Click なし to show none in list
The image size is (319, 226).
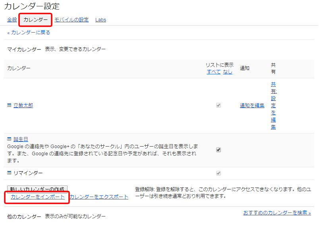pos(228,71)
